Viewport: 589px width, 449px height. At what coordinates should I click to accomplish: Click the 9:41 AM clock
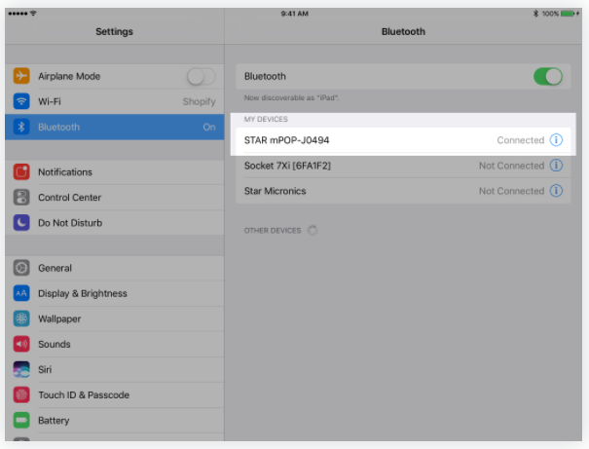(x=294, y=14)
